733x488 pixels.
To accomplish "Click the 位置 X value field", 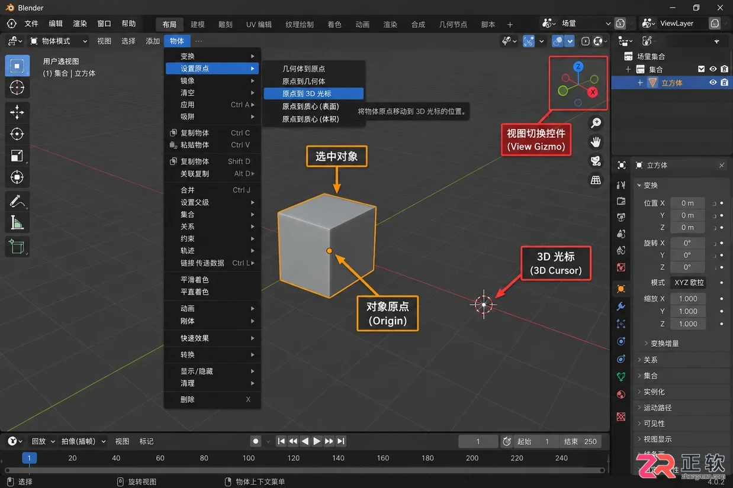I will [x=687, y=203].
